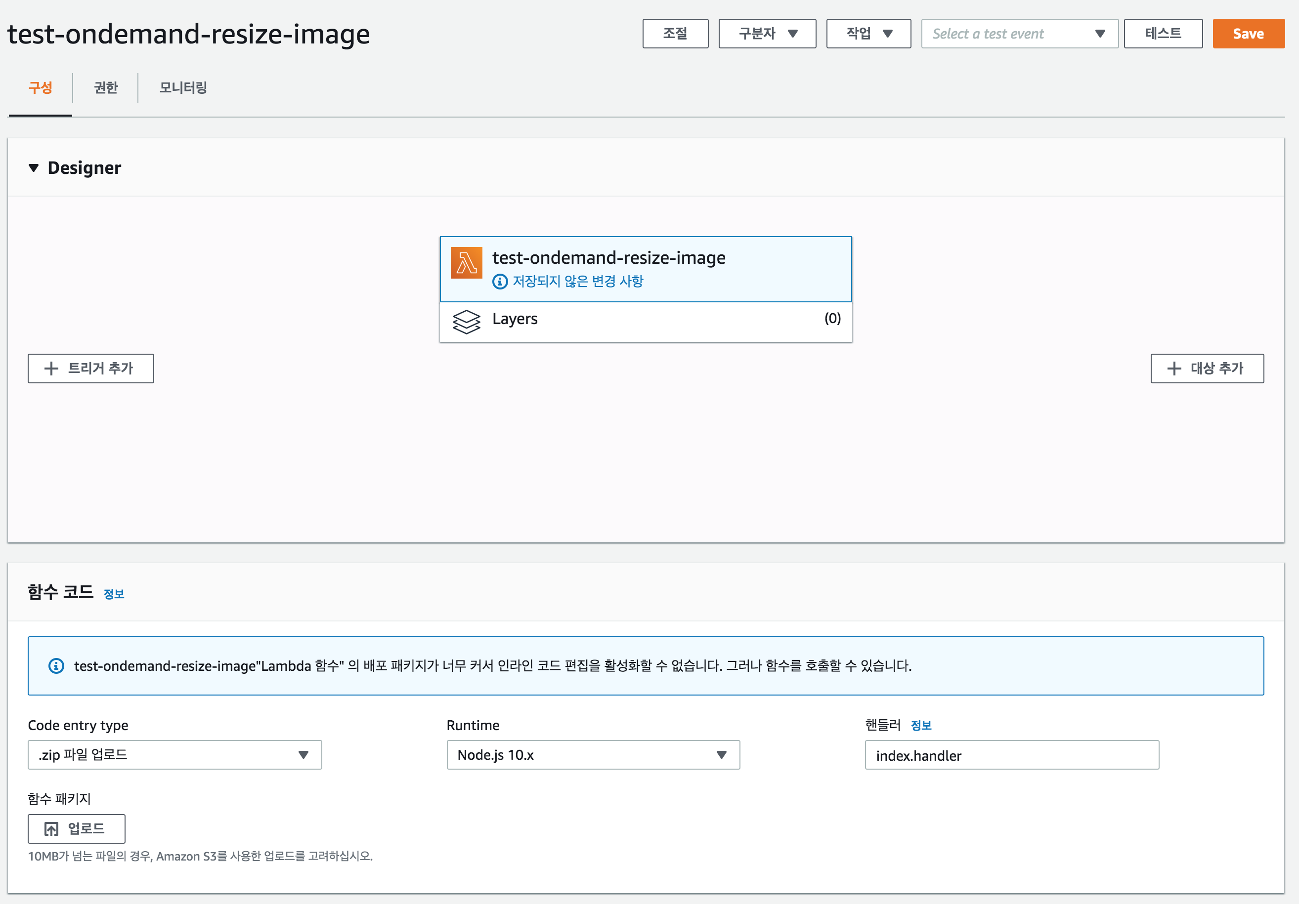Open the Runtime Node.js 10.x dropdown
The height and width of the screenshot is (904, 1299).
[593, 755]
